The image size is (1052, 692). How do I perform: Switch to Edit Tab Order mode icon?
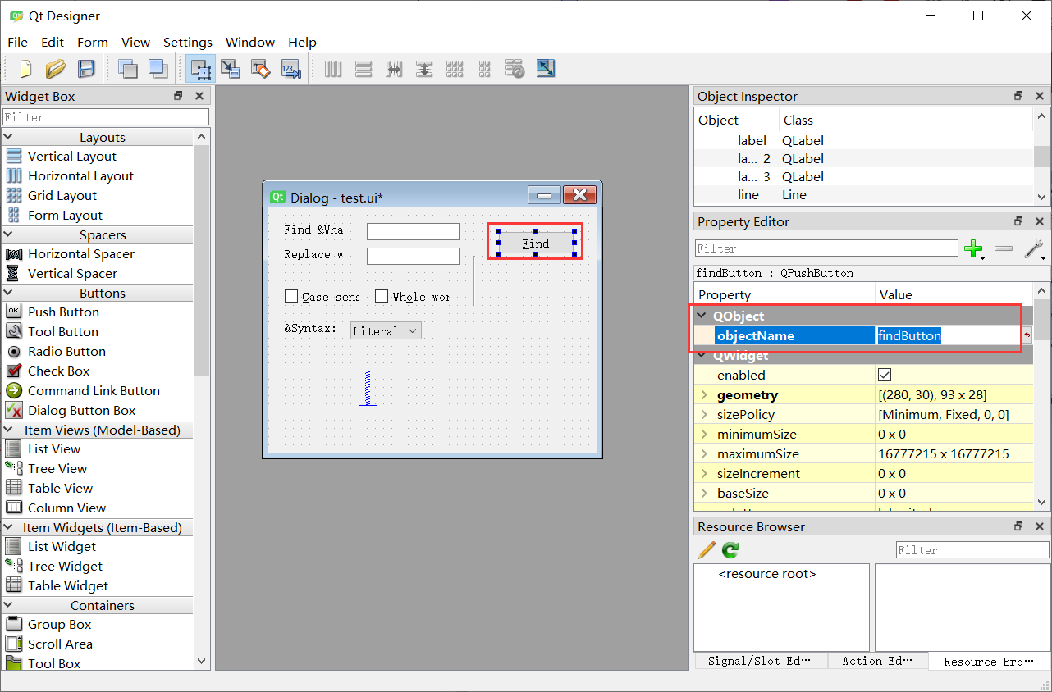click(x=291, y=69)
